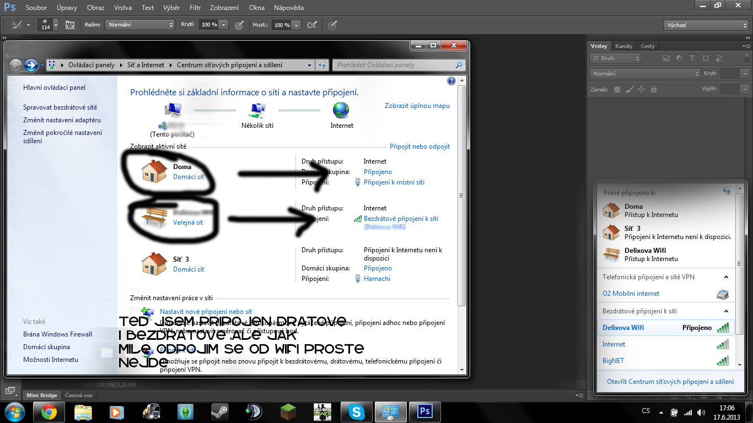Image resolution: width=753 pixels, height=423 pixels.
Task: Switch to the Kanály tab
Action: 623,46
